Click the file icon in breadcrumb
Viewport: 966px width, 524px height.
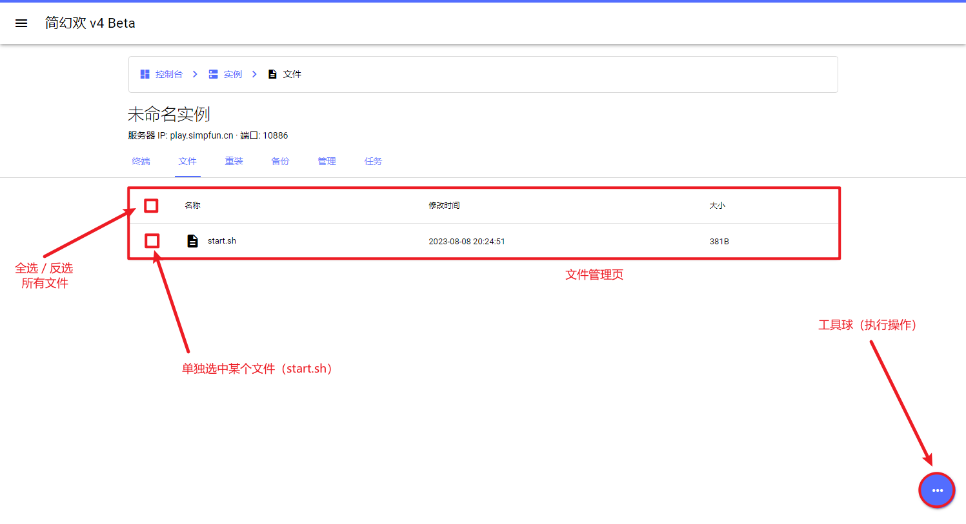point(272,74)
